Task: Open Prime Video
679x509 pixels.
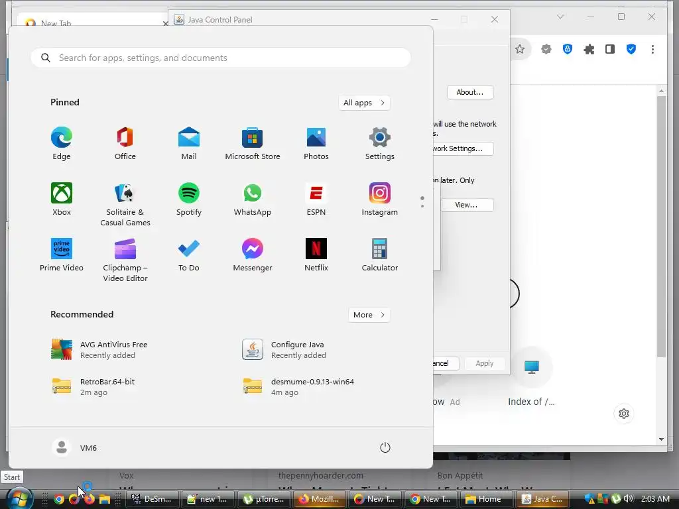Action: click(62, 255)
